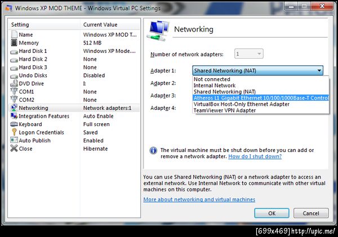Click the 'Auto Enable' value
Viewport: 338px width, 237px height.
pyautogui.click(x=98, y=116)
